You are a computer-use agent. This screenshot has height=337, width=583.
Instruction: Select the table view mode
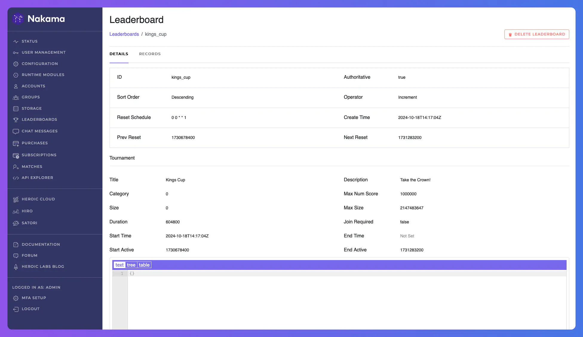144,265
